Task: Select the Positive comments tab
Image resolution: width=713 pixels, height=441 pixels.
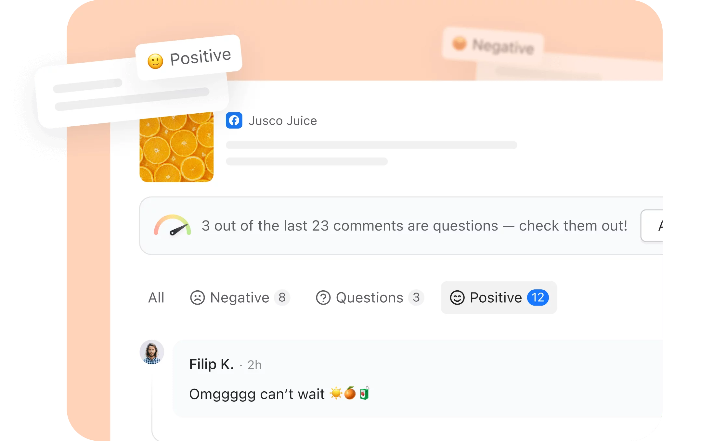Action: point(499,297)
